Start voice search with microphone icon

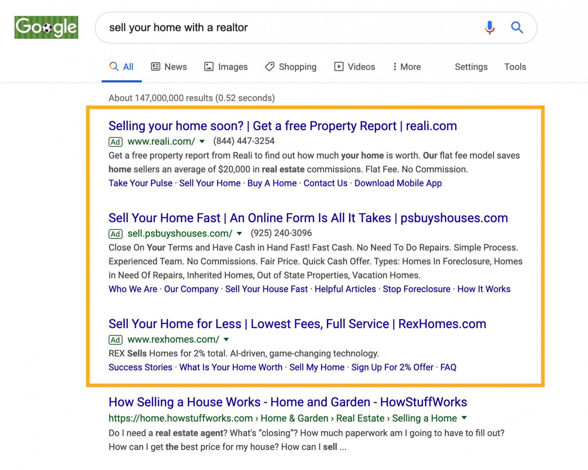click(x=489, y=27)
